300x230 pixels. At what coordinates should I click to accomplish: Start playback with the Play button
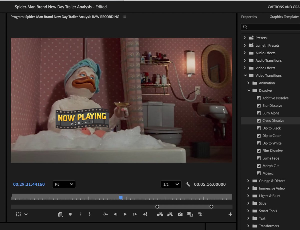[x=125, y=214]
